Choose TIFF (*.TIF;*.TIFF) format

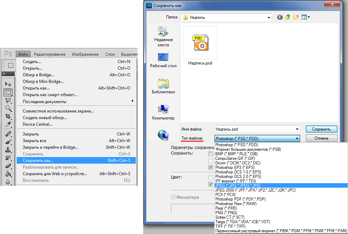pyautogui.click(x=281, y=226)
